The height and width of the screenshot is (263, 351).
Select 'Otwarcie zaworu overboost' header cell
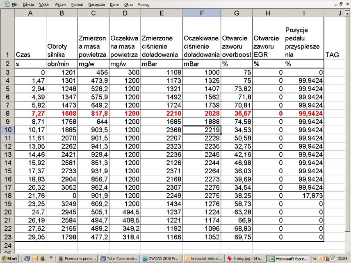tap(237, 38)
